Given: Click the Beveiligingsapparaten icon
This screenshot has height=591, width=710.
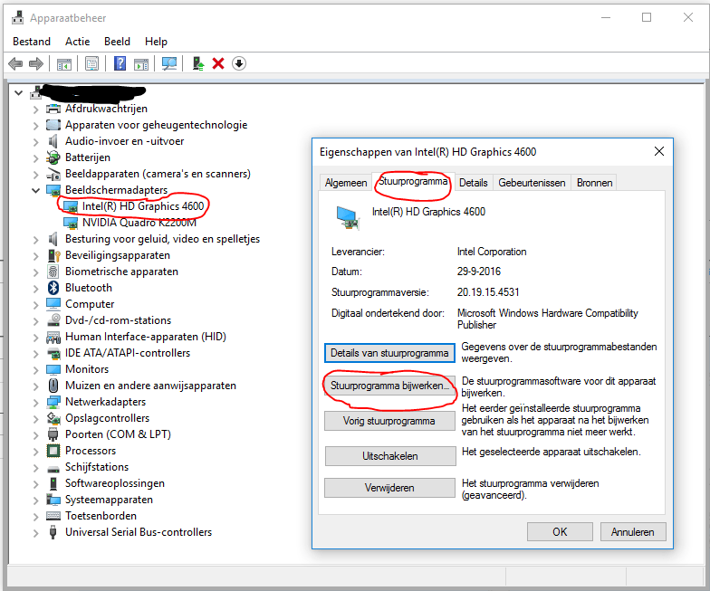Looking at the screenshot, I should (53, 255).
